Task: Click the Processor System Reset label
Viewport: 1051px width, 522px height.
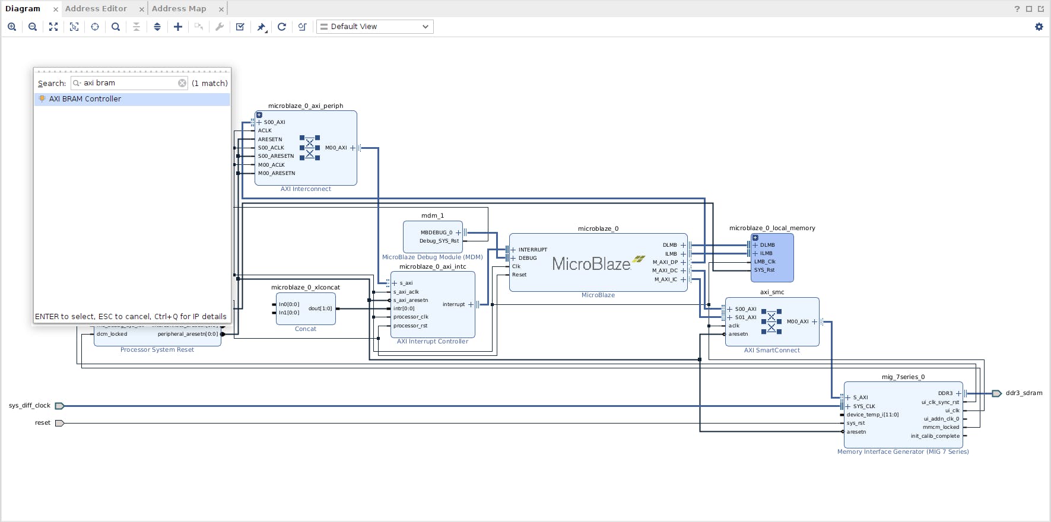Action: [157, 350]
